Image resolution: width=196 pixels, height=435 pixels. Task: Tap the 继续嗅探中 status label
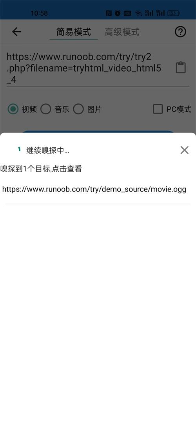[48, 151]
